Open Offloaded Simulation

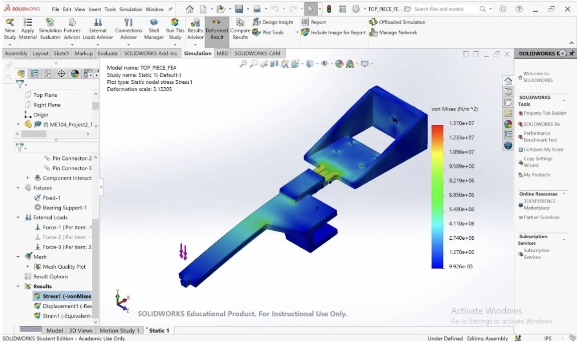pos(397,22)
